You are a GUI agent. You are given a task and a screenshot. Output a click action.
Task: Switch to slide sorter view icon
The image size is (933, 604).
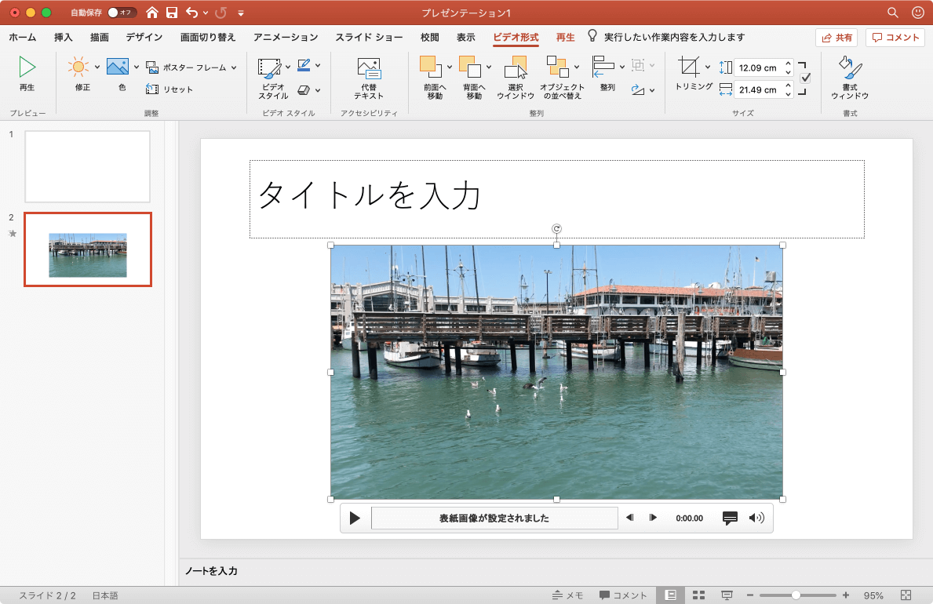[699, 595]
